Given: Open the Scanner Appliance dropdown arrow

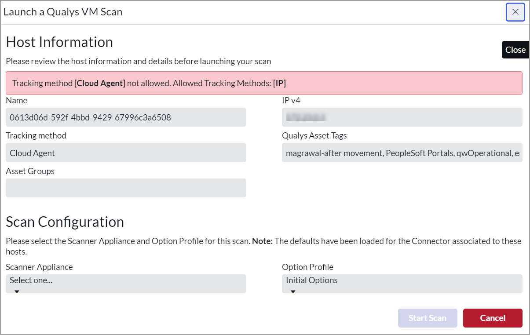Looking at the screenshot, I should pos(17,291).
